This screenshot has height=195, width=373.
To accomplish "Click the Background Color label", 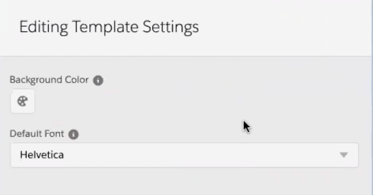I will click(x=49, y=80).
